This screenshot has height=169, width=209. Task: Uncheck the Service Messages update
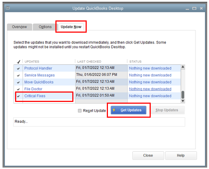coord(18,75)
